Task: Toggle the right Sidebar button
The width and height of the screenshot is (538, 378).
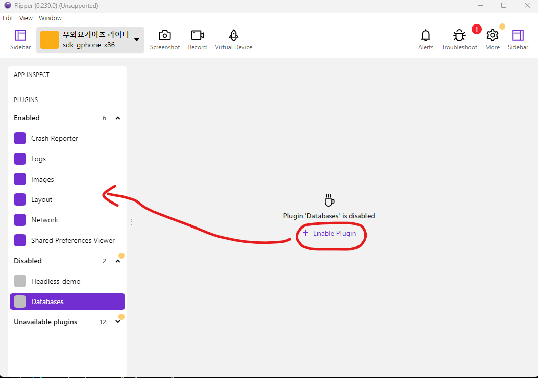Action: pos(518,40)
